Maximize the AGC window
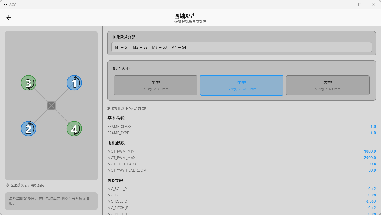381x215 pixels. 360,5
